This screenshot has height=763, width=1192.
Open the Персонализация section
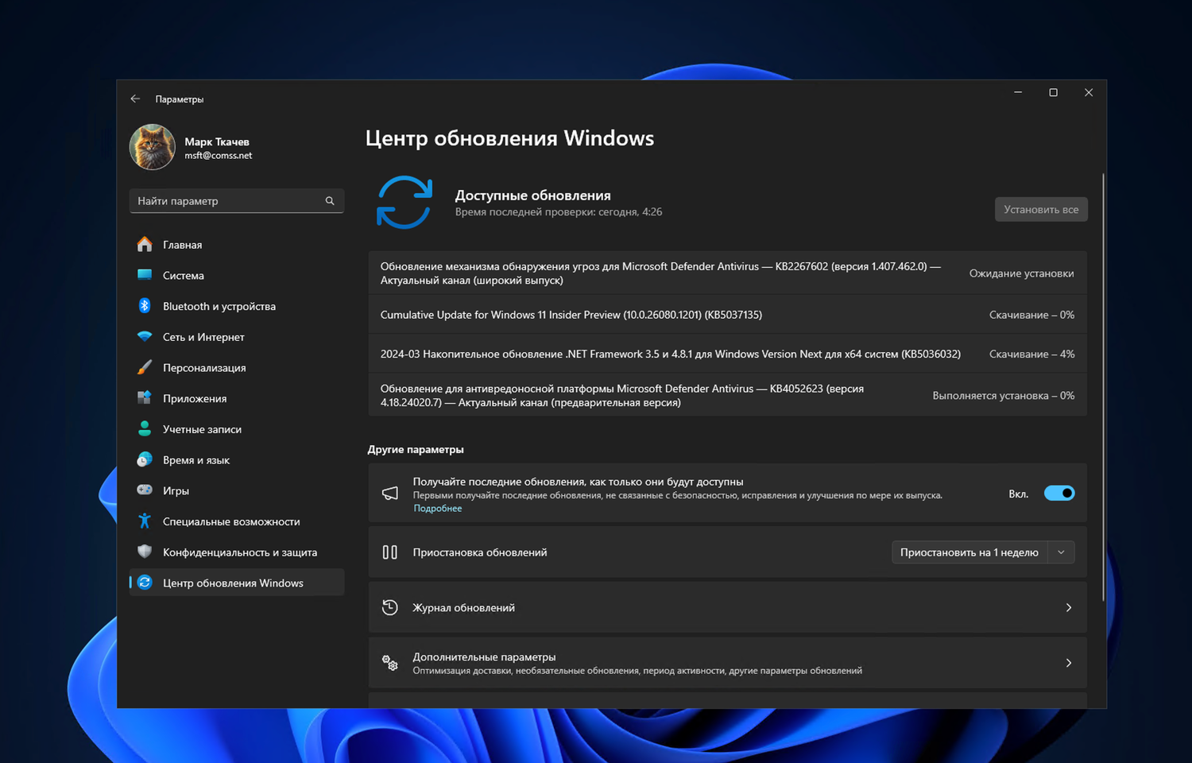click(x=237, y=367)
